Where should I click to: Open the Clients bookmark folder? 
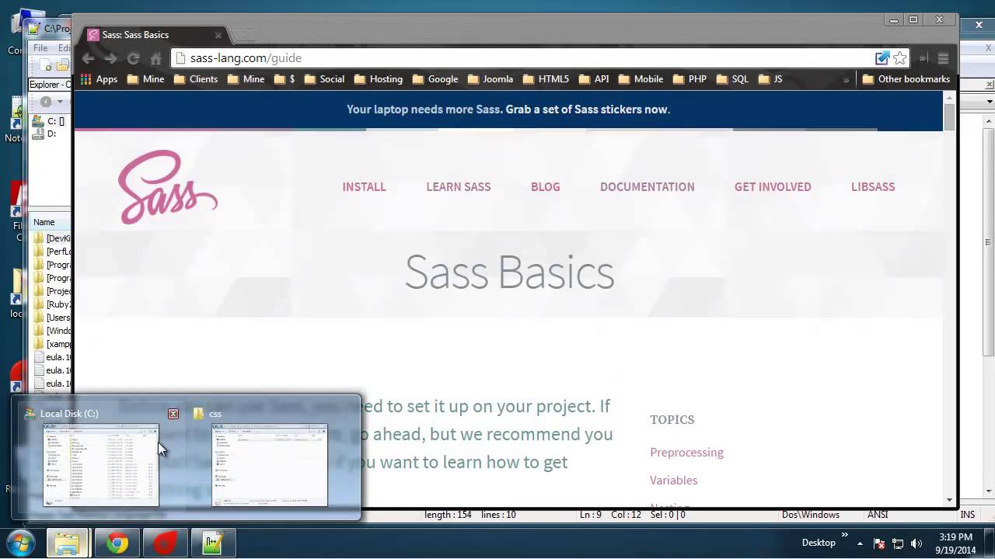[x=196, y=79]
